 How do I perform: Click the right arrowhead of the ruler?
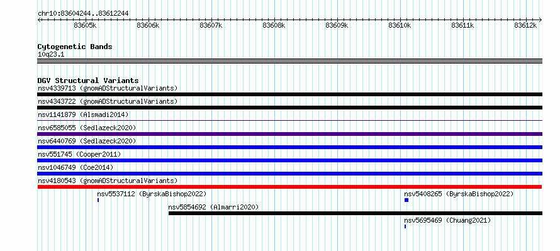(540, 20)
